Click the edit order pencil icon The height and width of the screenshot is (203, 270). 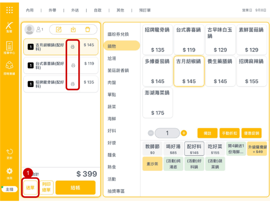point(59,29)
